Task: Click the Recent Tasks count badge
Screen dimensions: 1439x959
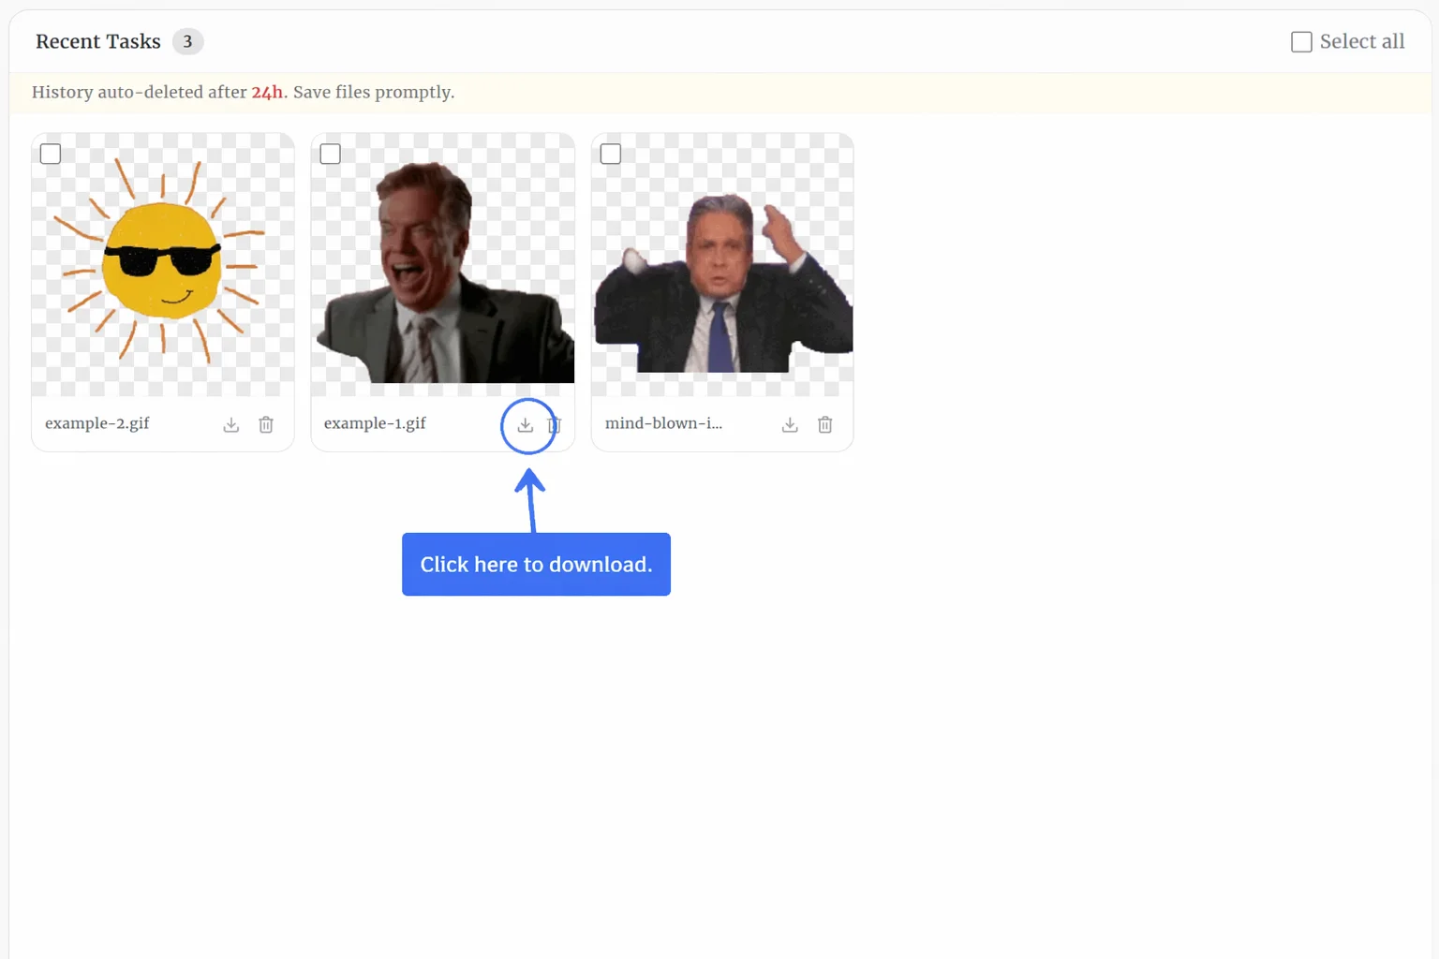Action: pyautogui.click(x=187, y=42)
